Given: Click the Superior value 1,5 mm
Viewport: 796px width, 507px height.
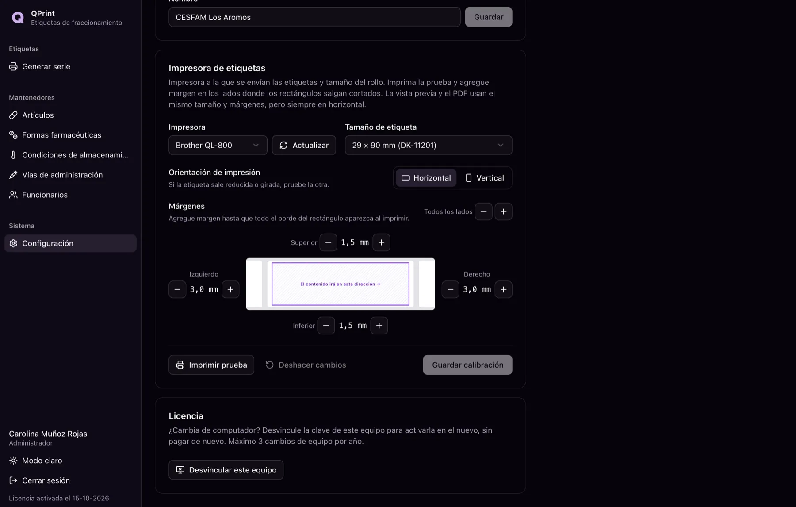Looking at the screenshot, I should coord(355,242).
